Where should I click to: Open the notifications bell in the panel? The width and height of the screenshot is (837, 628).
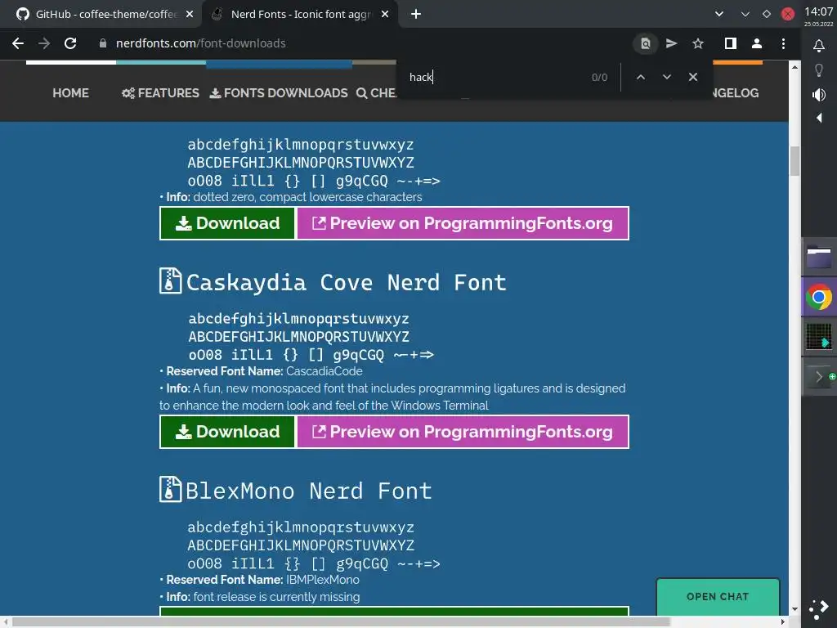(819, 46)
